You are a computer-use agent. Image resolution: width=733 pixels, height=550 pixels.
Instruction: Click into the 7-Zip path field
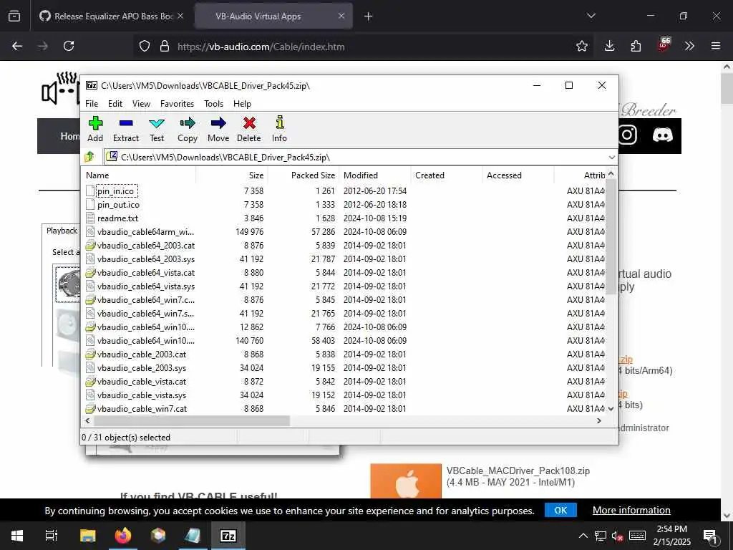(x=355, y=157)
